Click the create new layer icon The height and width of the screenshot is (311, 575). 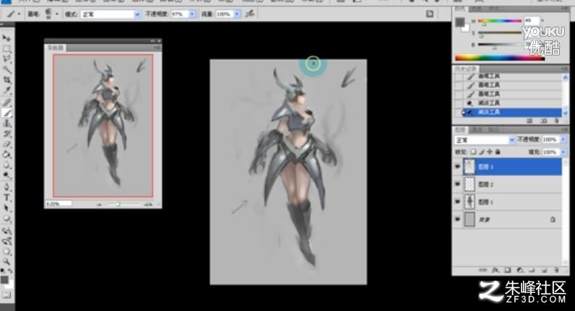click(x=544, y=270)
